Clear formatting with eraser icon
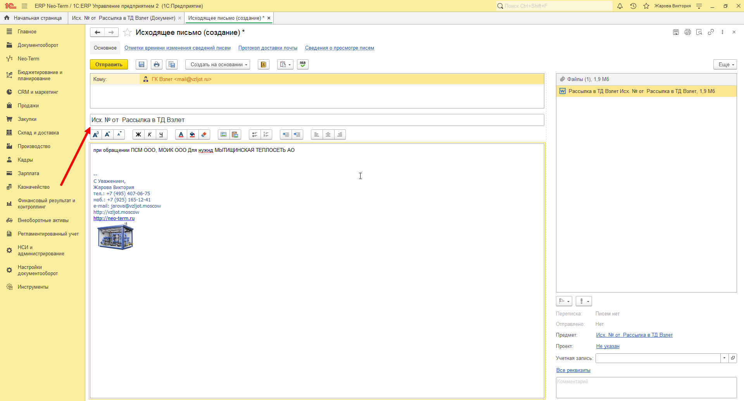744x401 pixels. [x=204, y=134]
